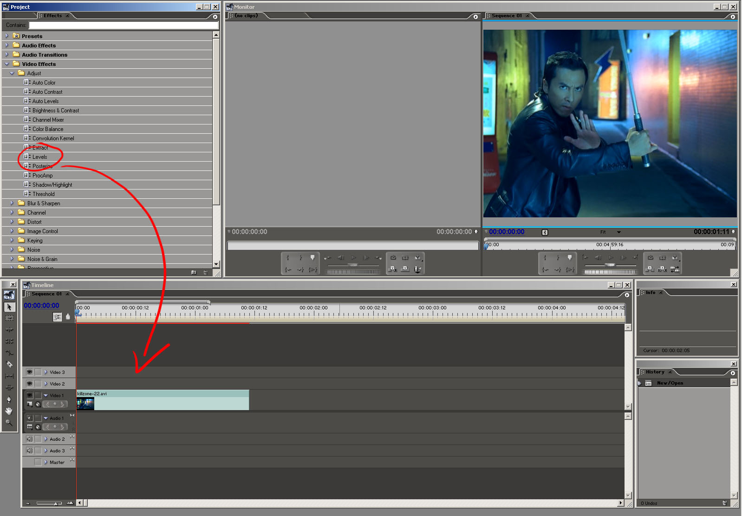Viewport: 742px width, 516px height.
Task: Select the Razor tool
Action: coord(9,365)
